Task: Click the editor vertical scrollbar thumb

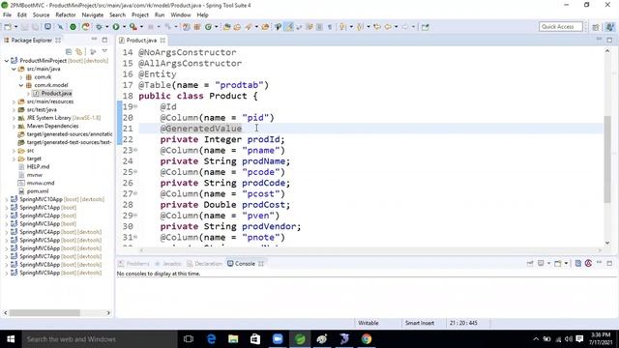Action: coord(607,159)
